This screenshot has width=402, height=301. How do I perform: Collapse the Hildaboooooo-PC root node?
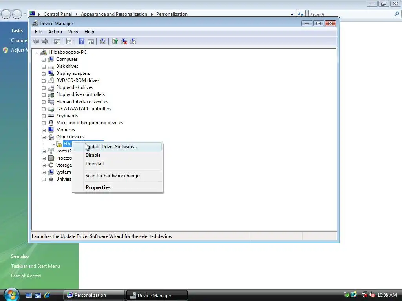pos(36,53)
